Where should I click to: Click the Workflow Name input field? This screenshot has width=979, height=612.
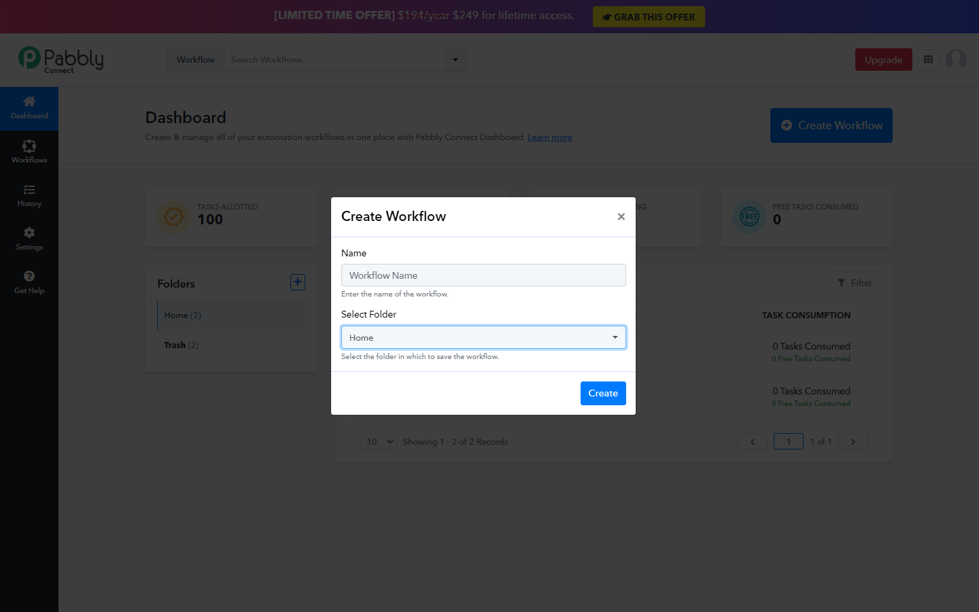(x=483, y=275)
